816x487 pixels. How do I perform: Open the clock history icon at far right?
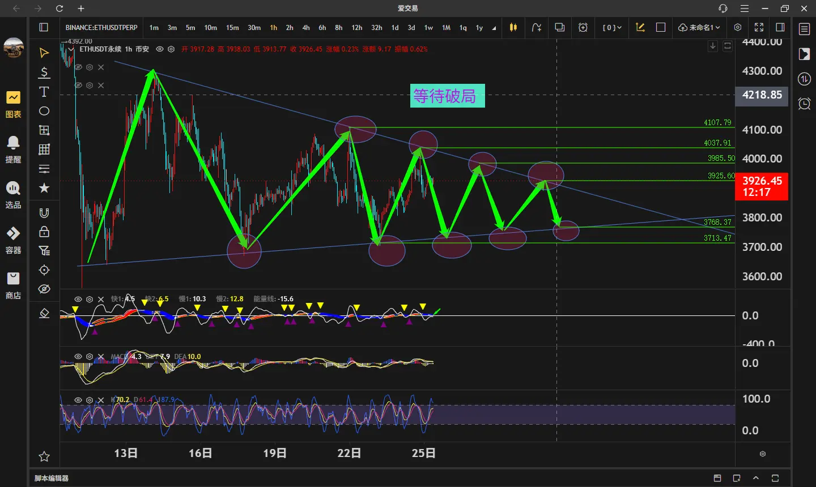tap(805, 104)
